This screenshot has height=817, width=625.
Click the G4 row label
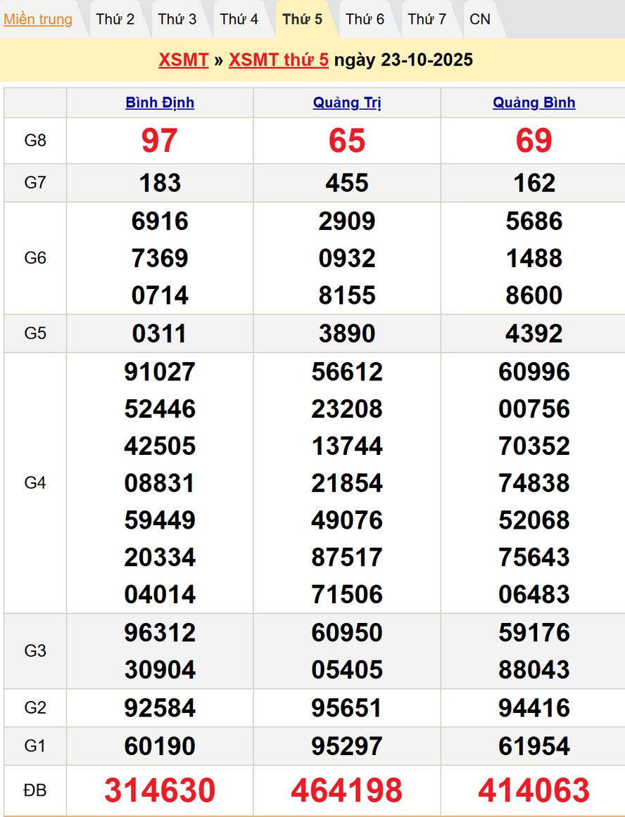click(x=35, y=483)
